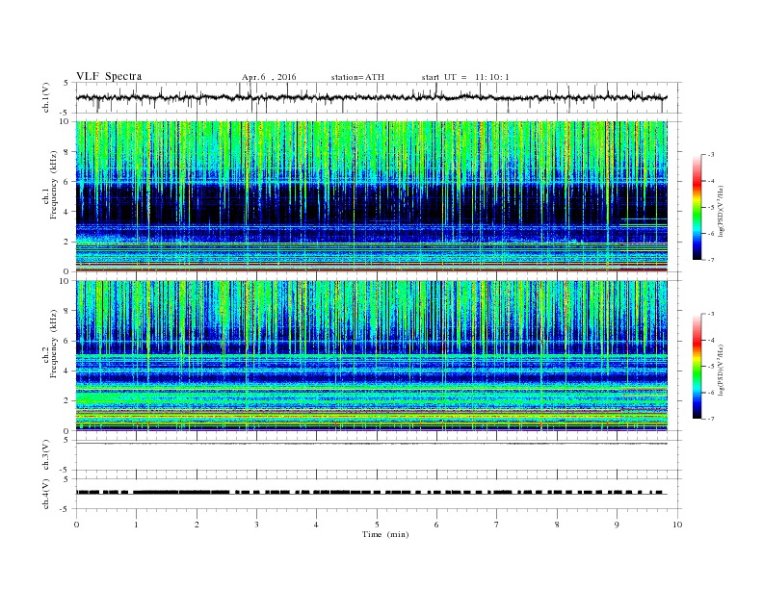Screen dimensions: 763x589
Task: Click the "7" time axis tick label
Action: [x=497, y=525]
